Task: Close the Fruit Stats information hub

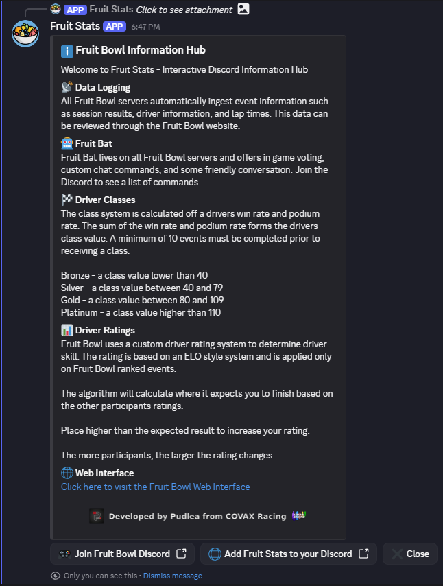Action: pyautogui.click(x=410, y=554)
